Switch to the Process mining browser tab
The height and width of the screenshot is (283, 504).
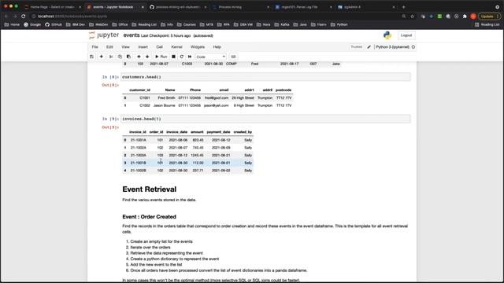point(240,7)
